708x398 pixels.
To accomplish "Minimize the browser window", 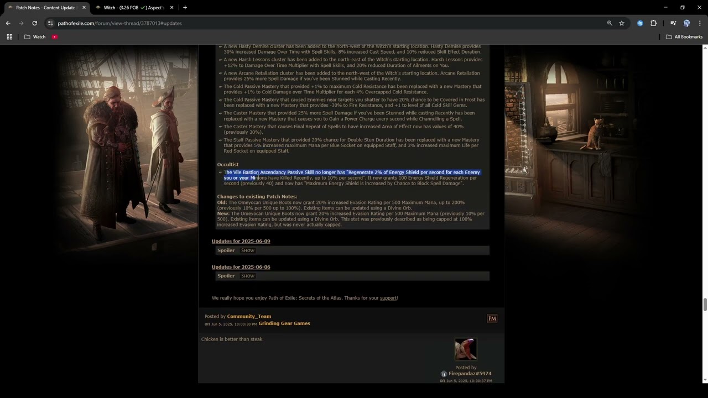I will [665, 8].
